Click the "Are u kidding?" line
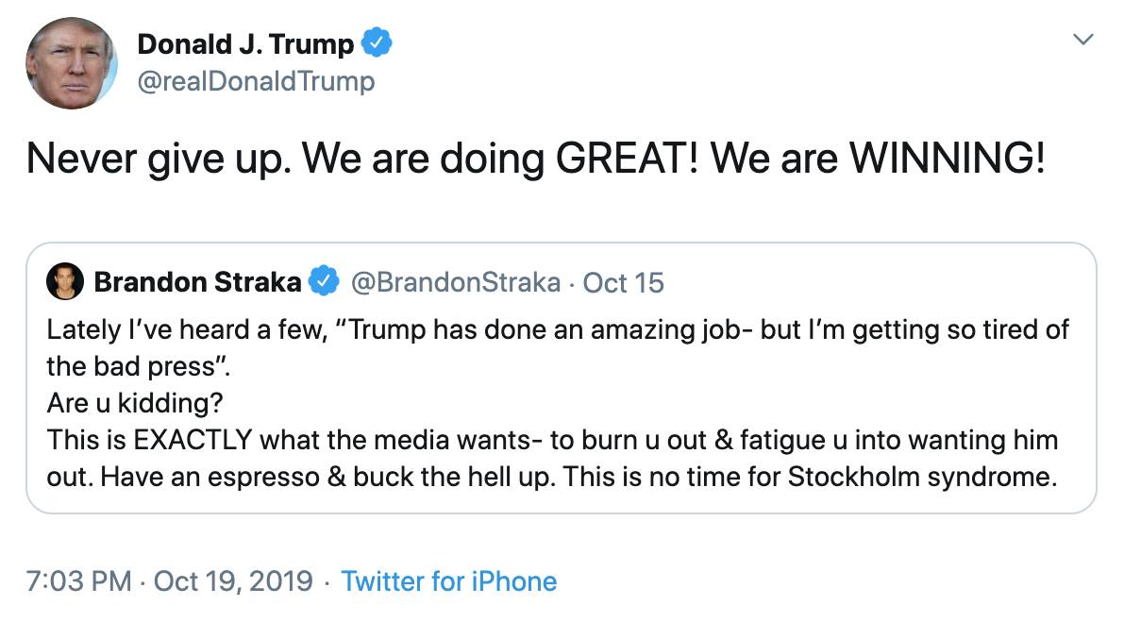Screen dimensions: 1124x622 [136, 403]
